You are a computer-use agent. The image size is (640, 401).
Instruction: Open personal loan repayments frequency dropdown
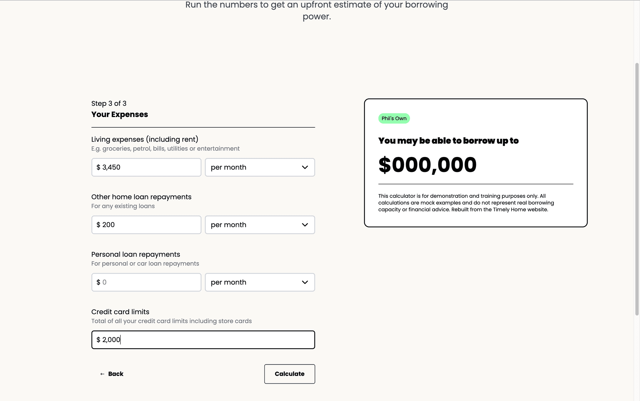pyautogui.click(x=260, y=282)
